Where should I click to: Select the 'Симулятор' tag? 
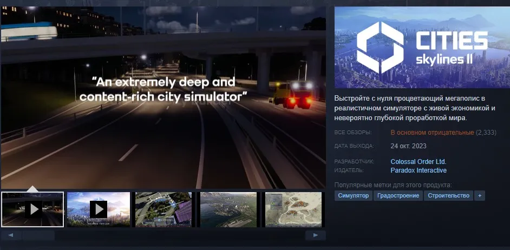[353, 196]
